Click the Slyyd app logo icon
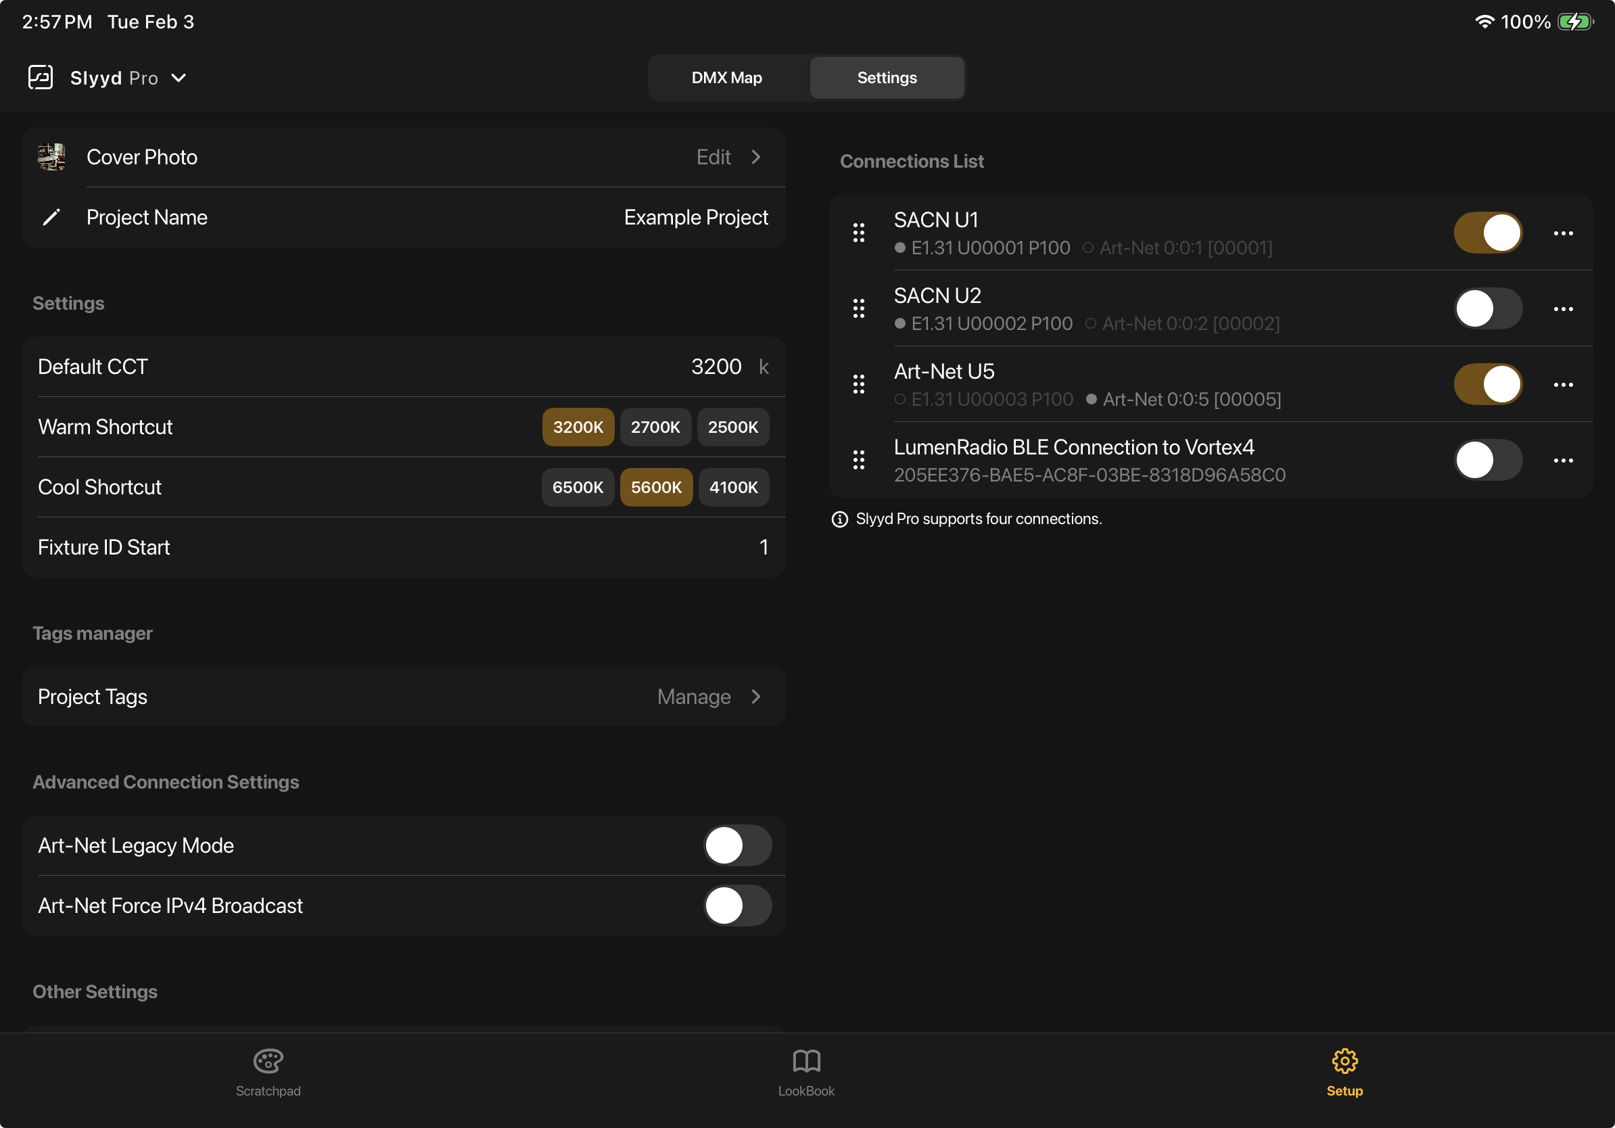The width and height of the screenshot is (1615, 1128). 40,77
